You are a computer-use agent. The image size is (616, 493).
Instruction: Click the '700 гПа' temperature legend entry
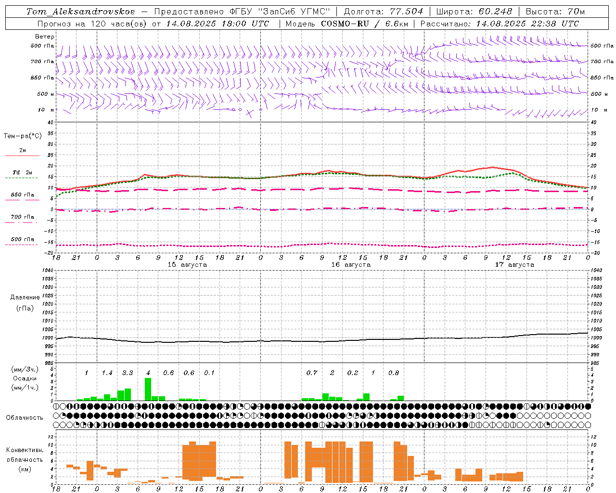(23, 217)
